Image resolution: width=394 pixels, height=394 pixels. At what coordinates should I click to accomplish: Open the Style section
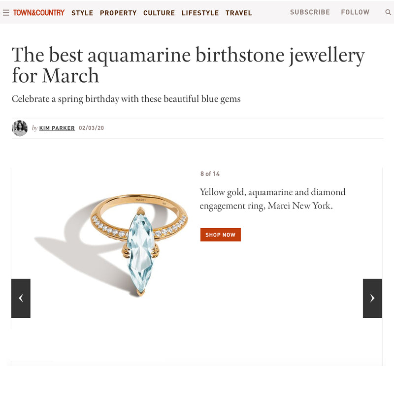pos(82,13)
